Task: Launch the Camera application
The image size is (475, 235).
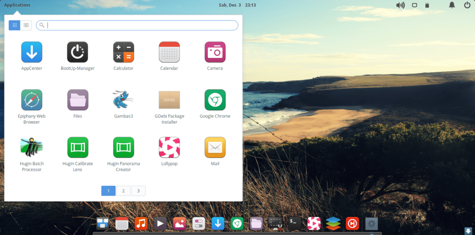Action: pos(215,52)
